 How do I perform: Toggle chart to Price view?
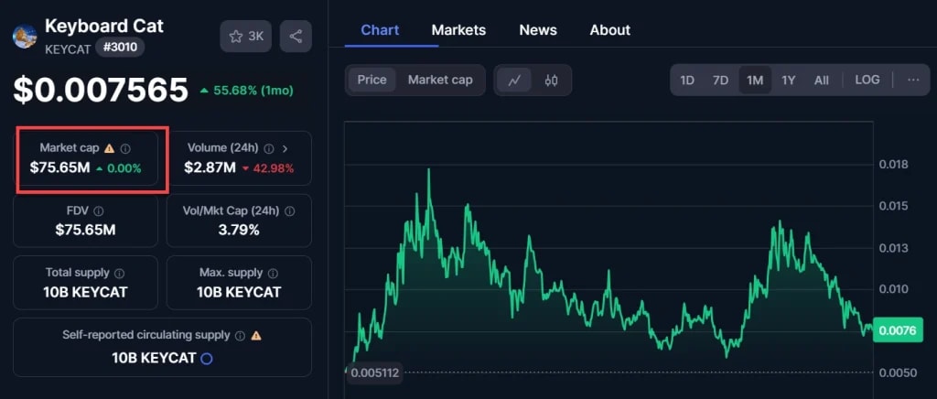pos(372,80)
